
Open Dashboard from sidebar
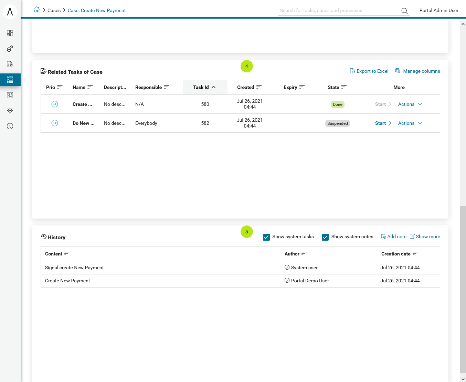coord(10,33)
